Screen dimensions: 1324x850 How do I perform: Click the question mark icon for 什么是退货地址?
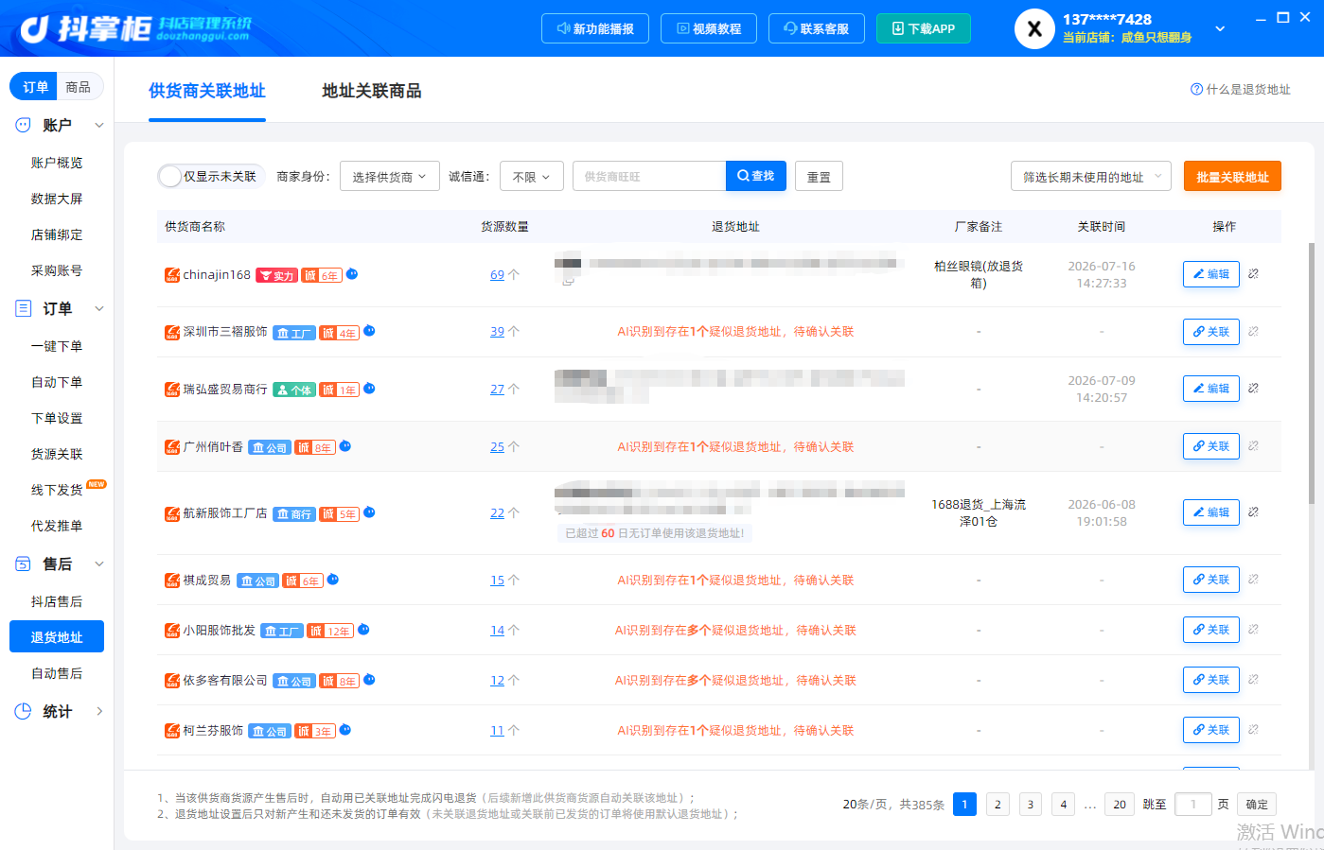(x=1196, y=90)
